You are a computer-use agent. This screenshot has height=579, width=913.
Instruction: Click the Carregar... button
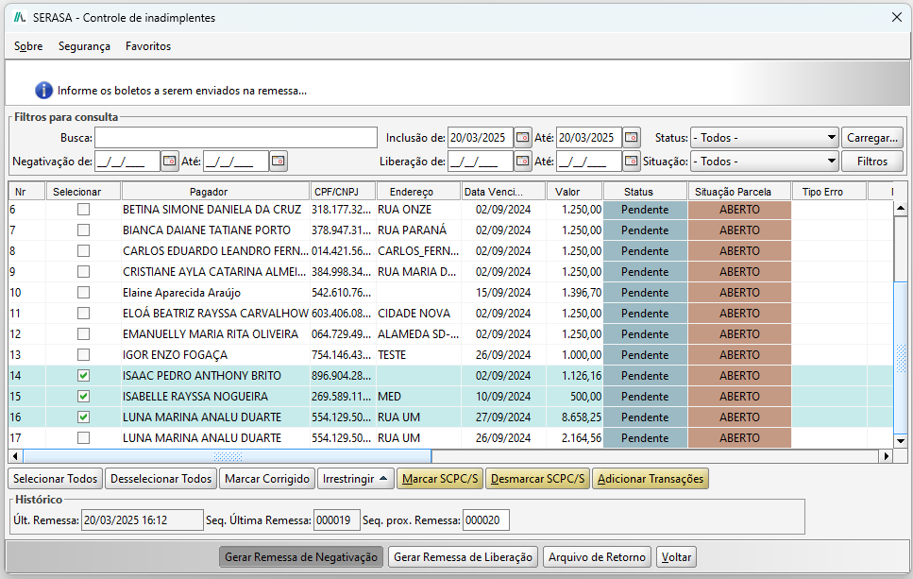click(872, 138)
